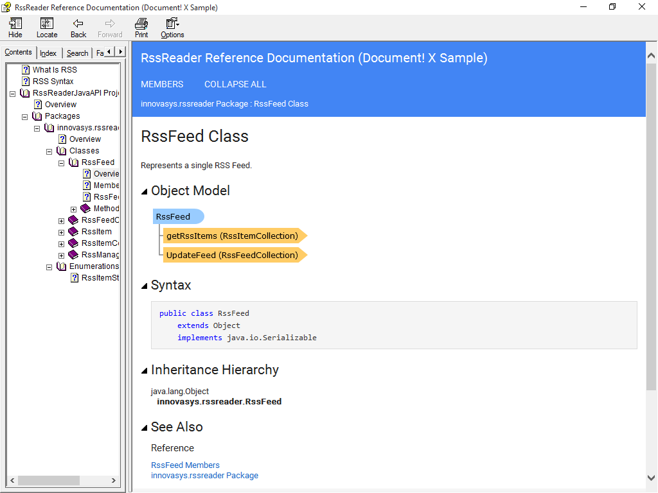Image resolution: width=658 pixels, height=493 pixels.
Task: Click COLLAPSE ALL in the header
Action: click(235, 84)
